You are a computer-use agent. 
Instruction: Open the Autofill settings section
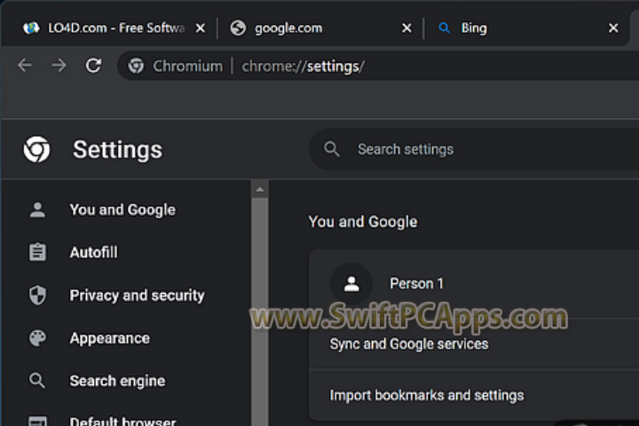click(93, 252)
